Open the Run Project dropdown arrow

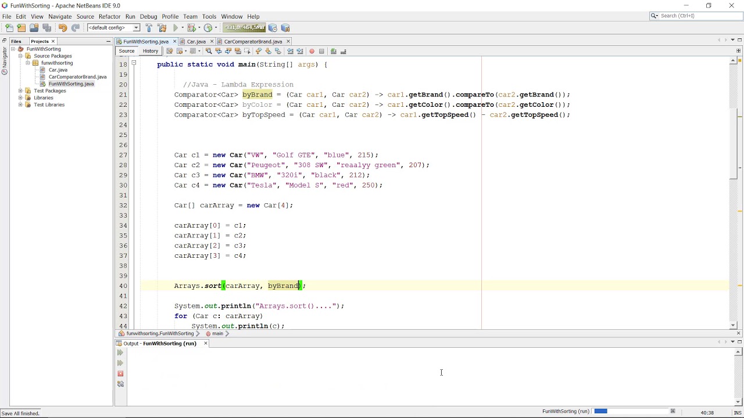pyautogui.click(x=183, y=27)
